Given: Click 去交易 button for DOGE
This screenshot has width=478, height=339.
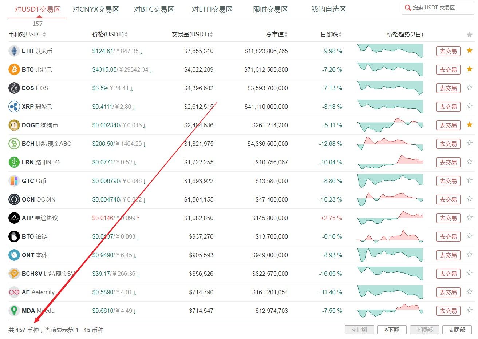Looking at the screenshot, I should pos(449,125).
